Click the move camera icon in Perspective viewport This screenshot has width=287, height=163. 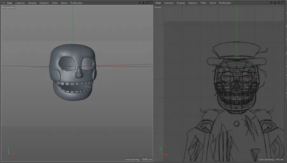click(x=140, y=3)
